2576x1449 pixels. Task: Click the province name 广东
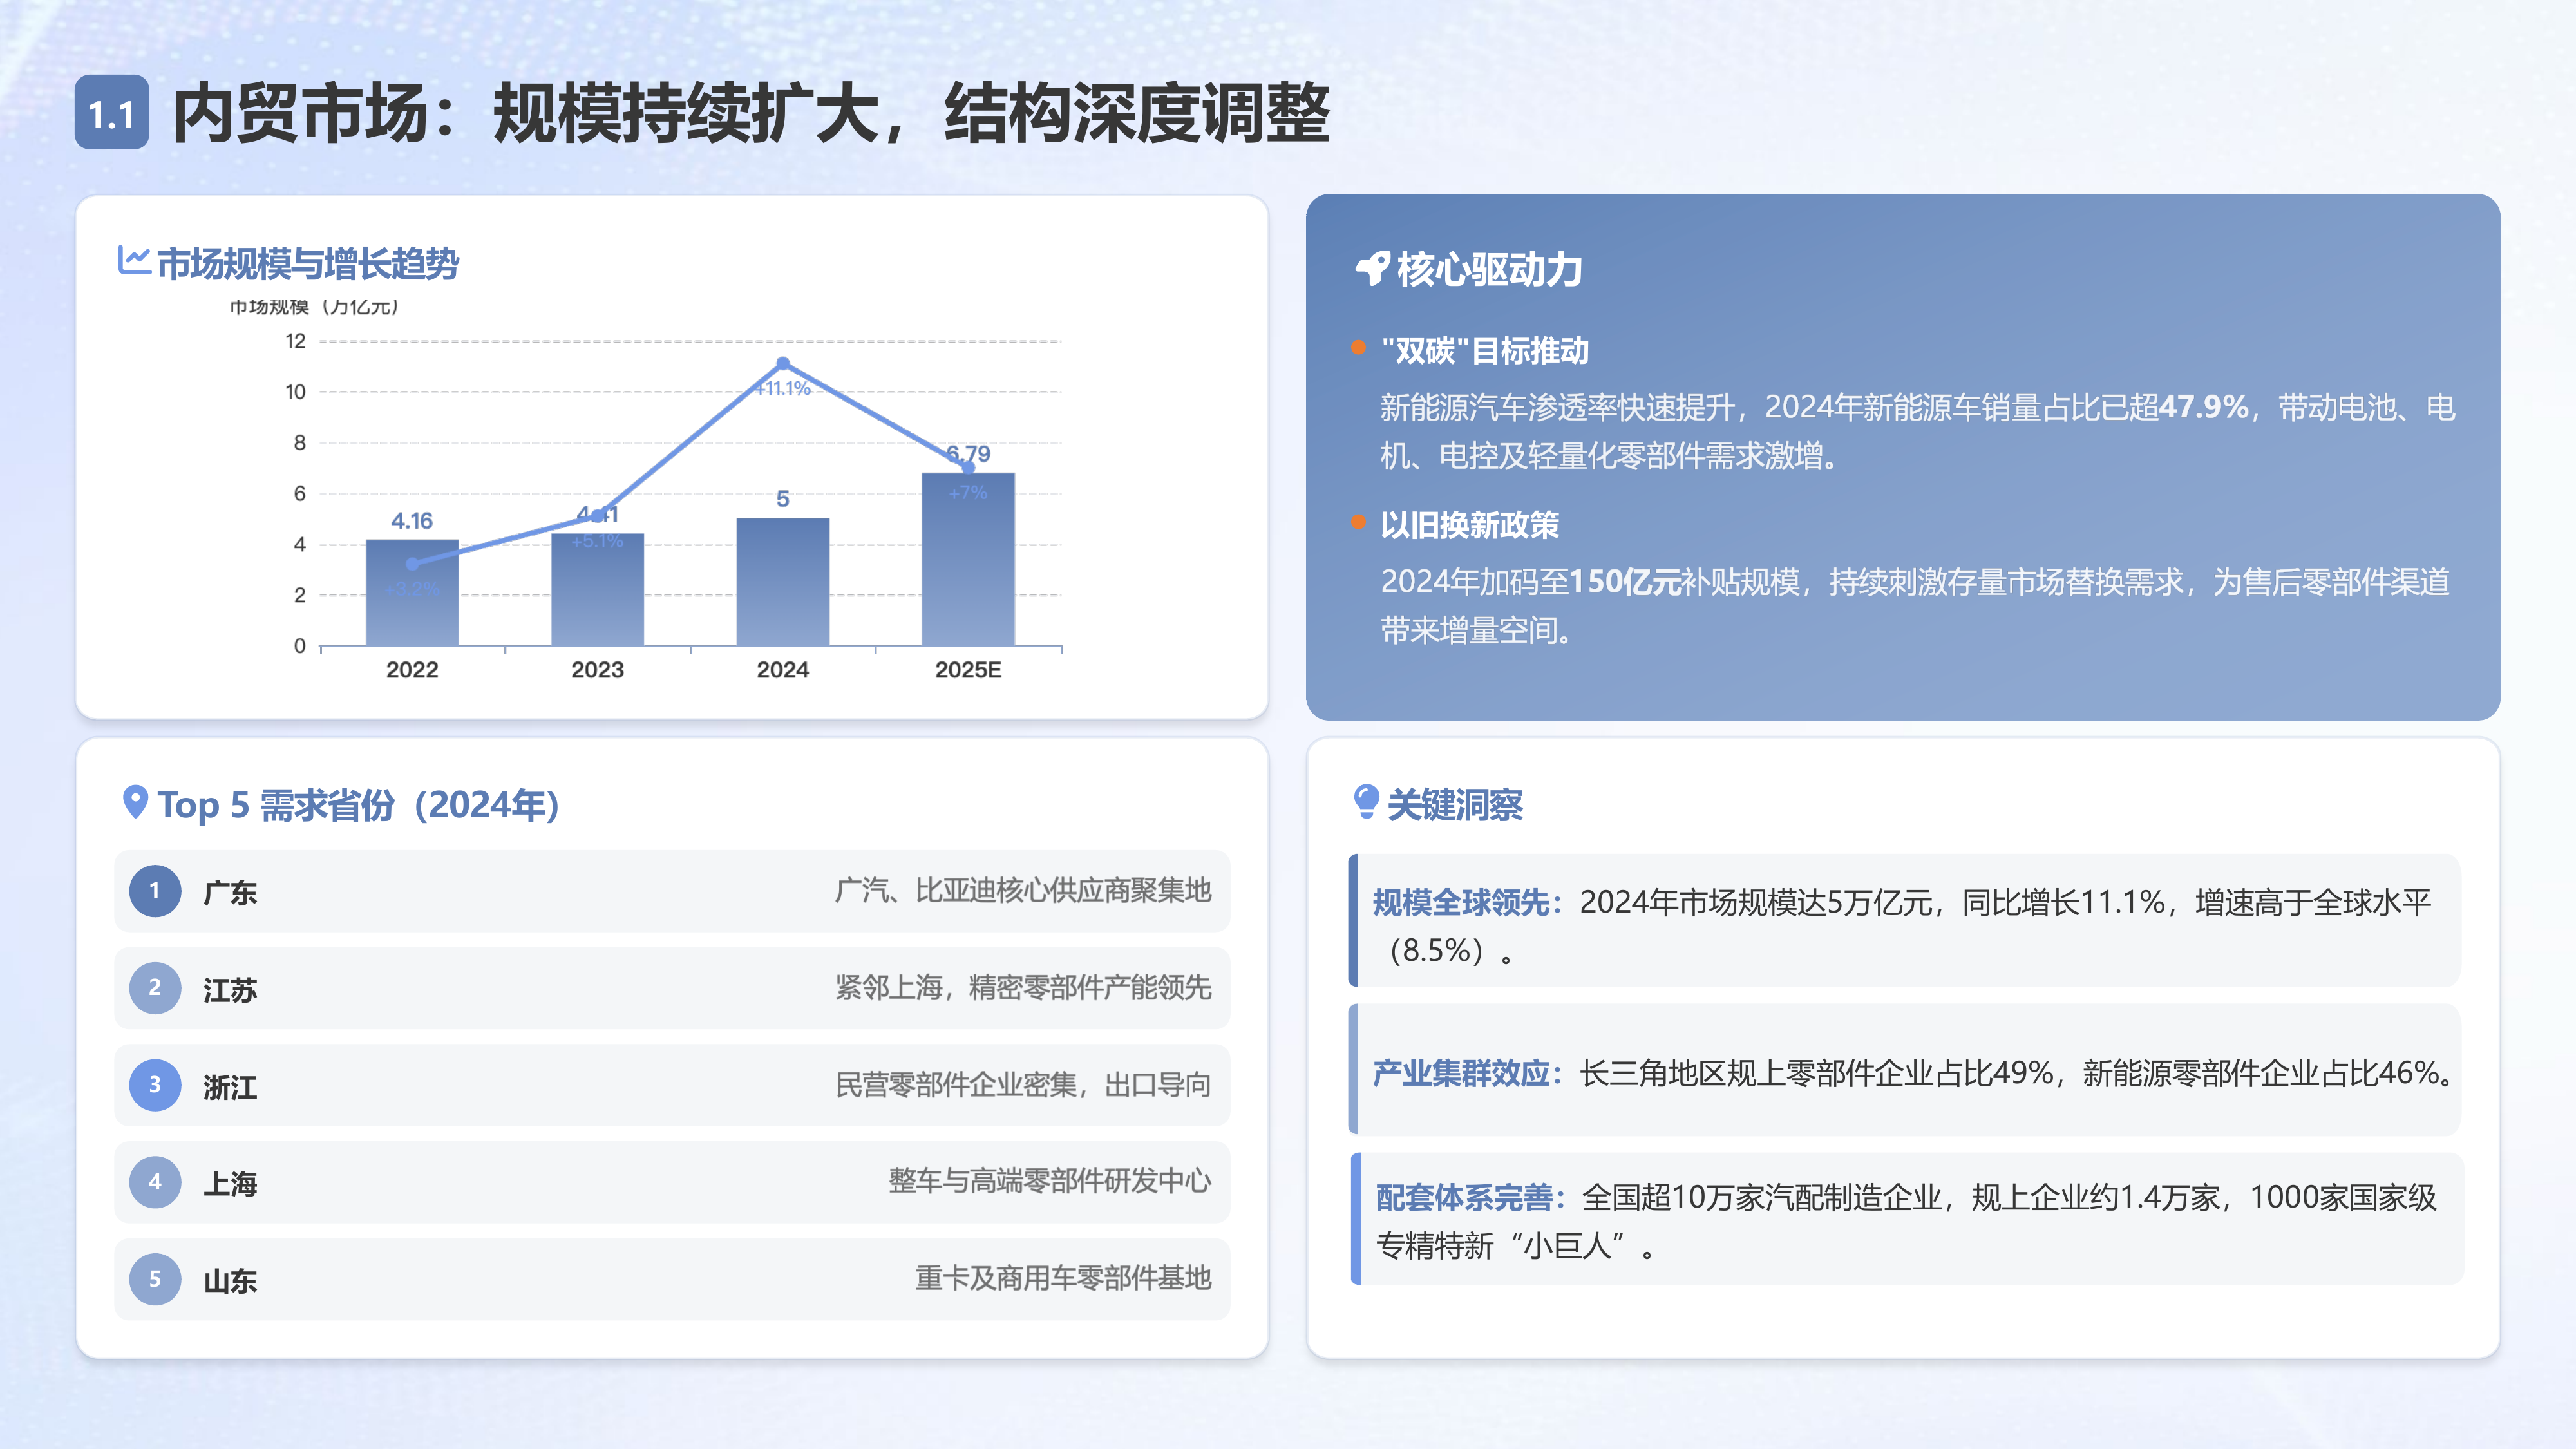pos(230,892)
